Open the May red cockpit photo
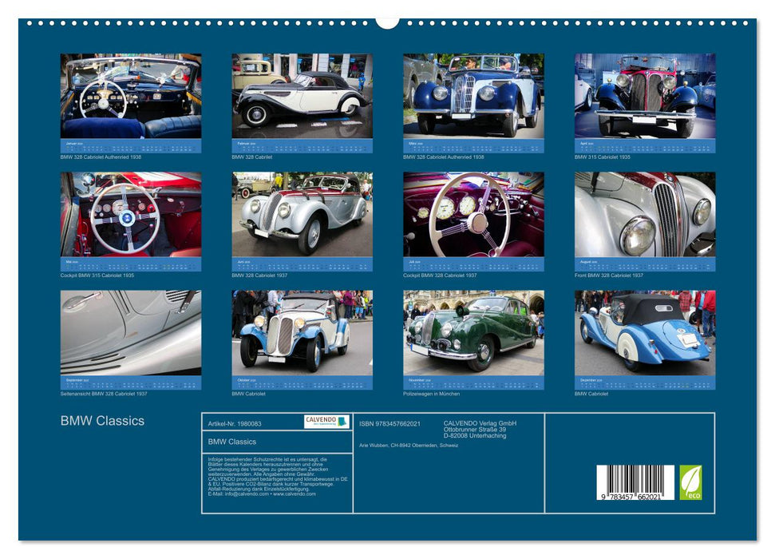Screen dimensions: 775x559 pos(131,214)
